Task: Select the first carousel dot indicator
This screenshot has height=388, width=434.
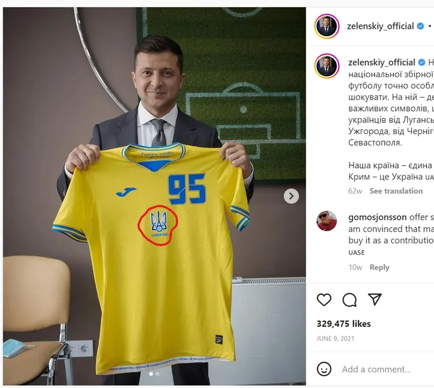Action: click(x=151, y=373)
